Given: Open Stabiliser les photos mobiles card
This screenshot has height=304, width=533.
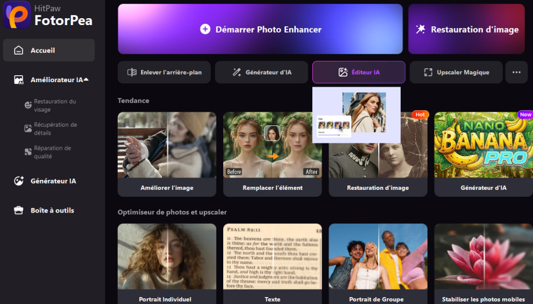Looking at the screenshot, I should (483, 264).
